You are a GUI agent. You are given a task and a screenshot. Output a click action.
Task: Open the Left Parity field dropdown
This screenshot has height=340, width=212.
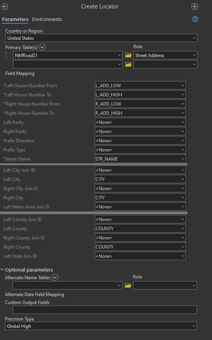tap(140, 122)
